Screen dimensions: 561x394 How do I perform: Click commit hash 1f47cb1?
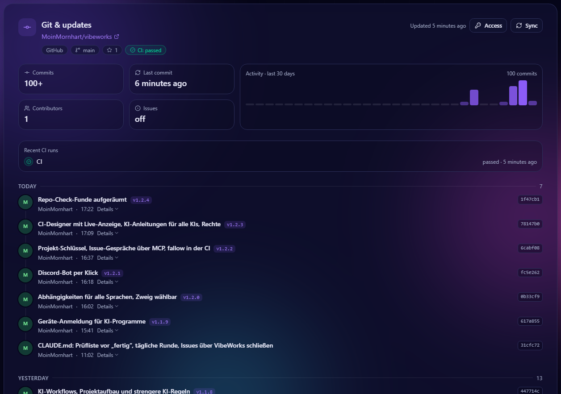(x=530, y=199)
